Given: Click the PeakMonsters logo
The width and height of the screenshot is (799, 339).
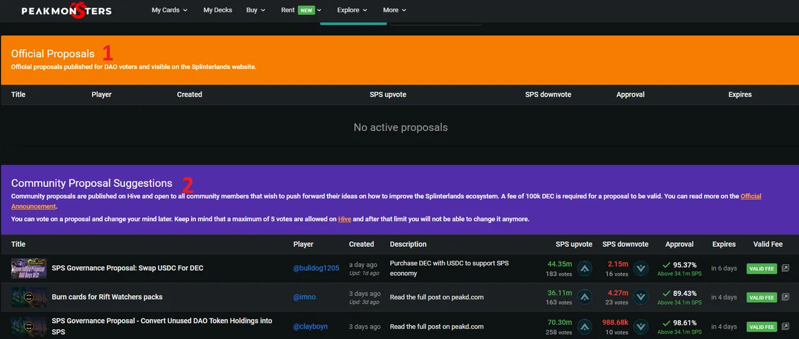Looking at the screenshot, I should click(66, 11).
